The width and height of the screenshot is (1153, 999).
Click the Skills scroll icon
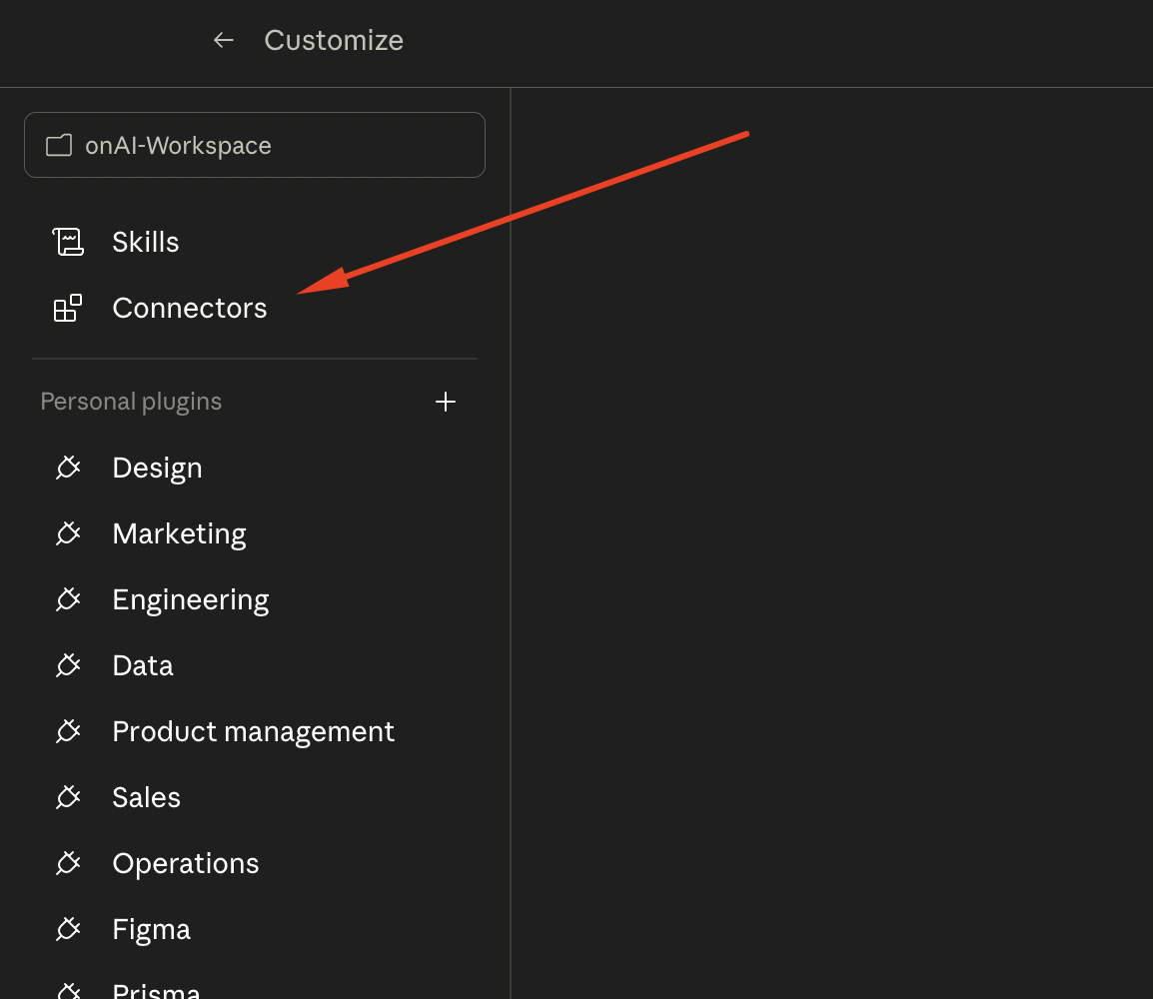tap(68, 242)
